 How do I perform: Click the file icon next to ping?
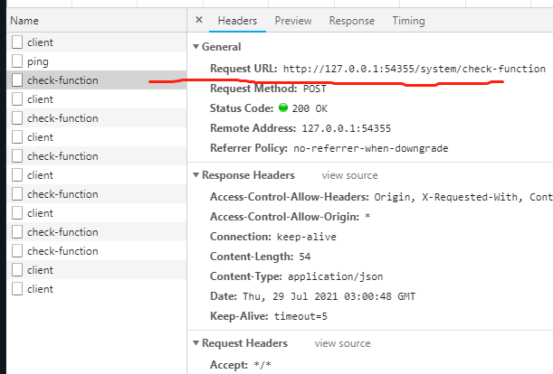click(17, 61)
